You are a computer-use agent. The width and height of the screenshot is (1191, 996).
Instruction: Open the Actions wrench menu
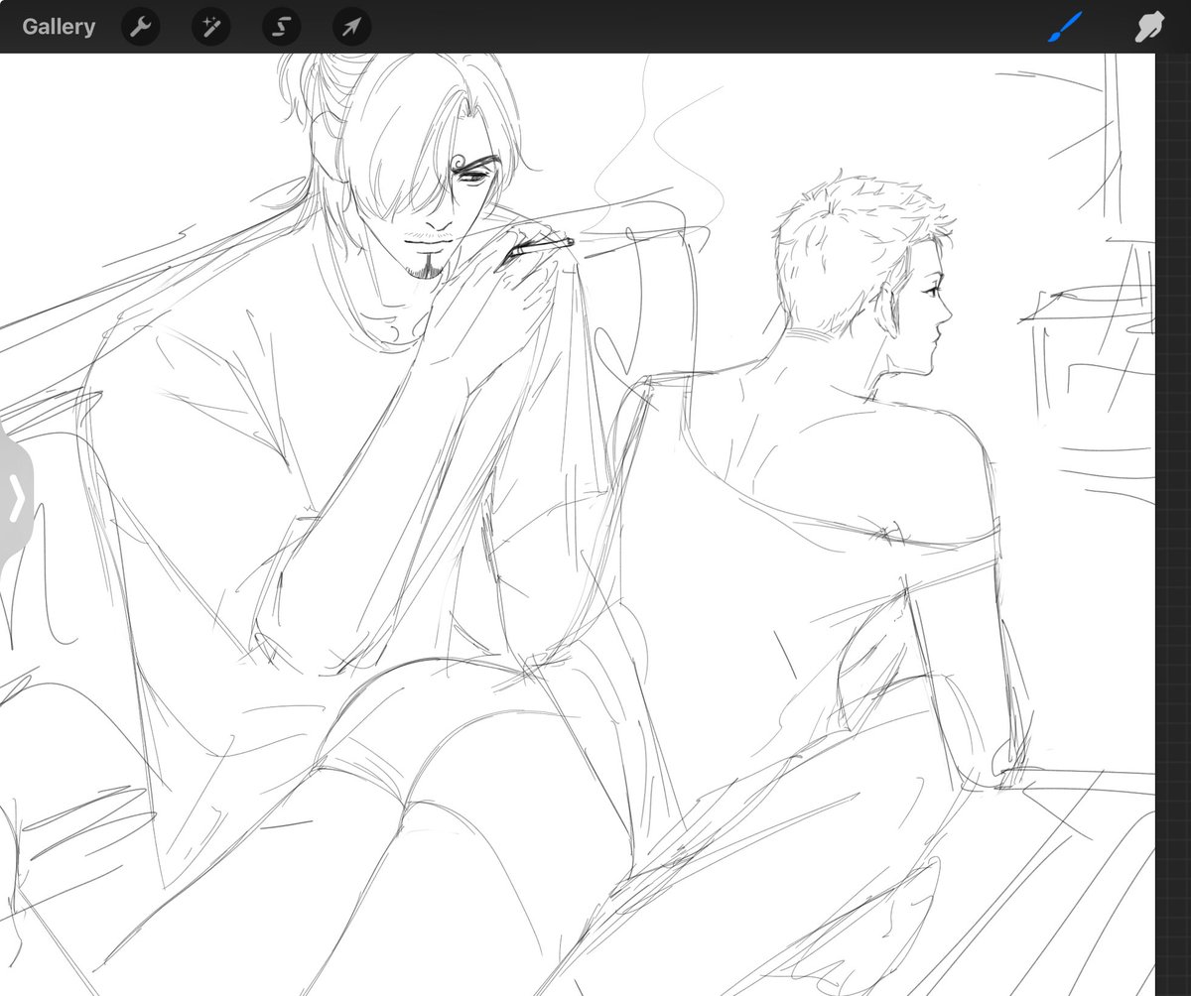pyautogui.click(x=140, y=27)
